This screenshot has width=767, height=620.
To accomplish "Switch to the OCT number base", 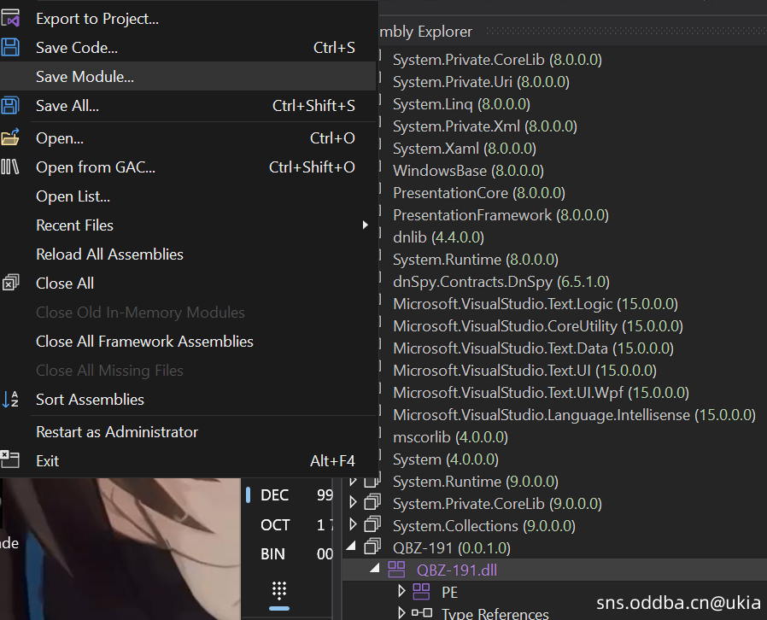I will (274, 525).
